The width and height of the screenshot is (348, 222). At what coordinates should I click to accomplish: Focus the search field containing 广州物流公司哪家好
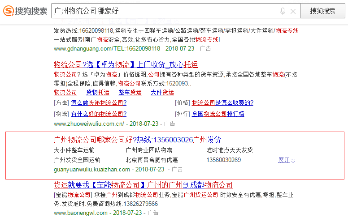176,11
